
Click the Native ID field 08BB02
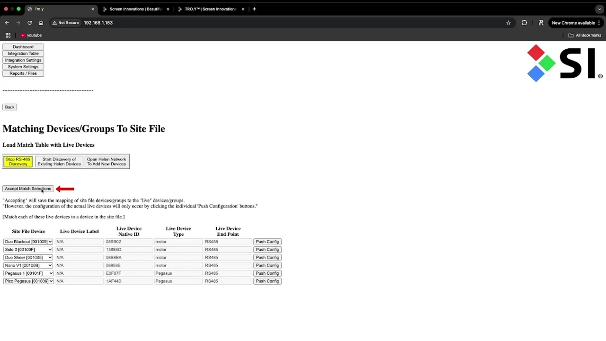[x=129, y=242]
